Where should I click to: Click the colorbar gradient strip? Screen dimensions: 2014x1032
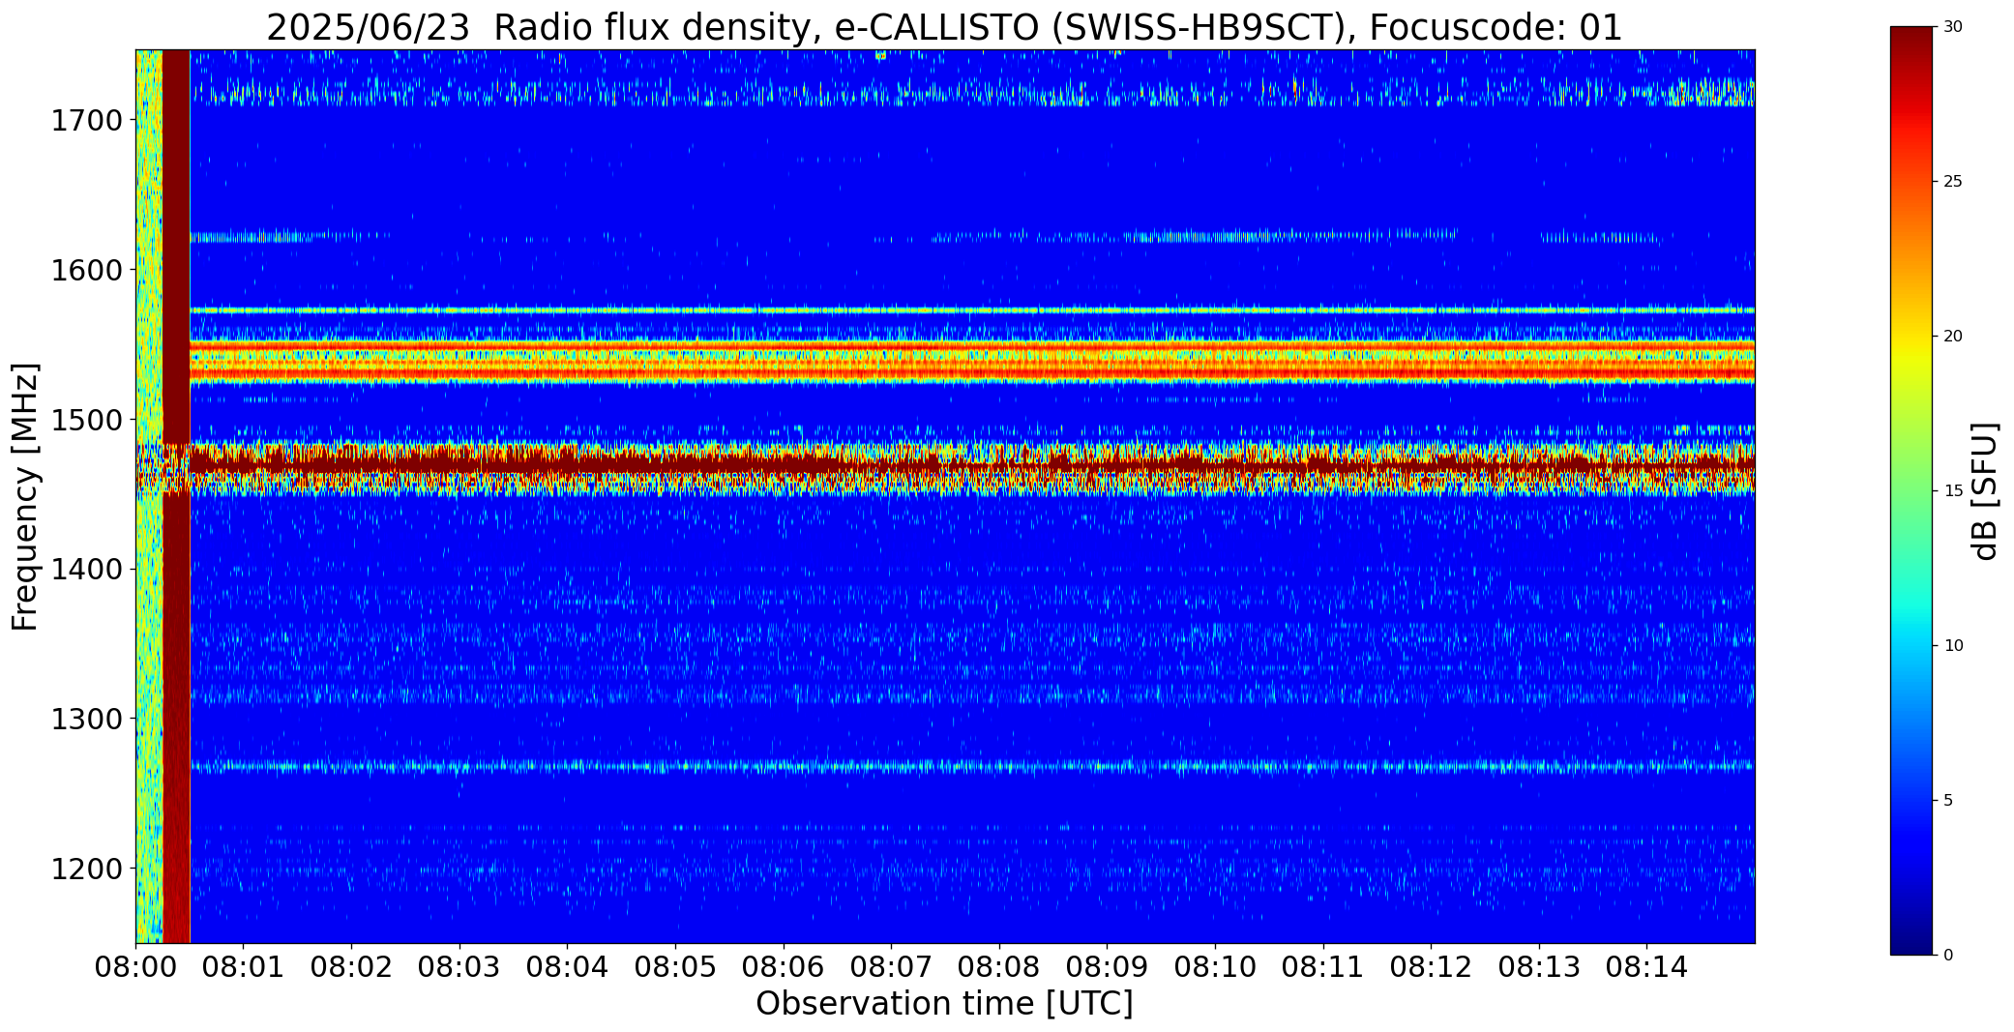coord(1911,490)
